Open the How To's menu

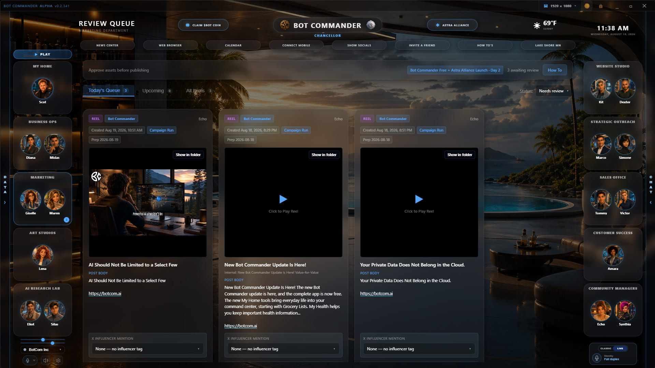485,45
